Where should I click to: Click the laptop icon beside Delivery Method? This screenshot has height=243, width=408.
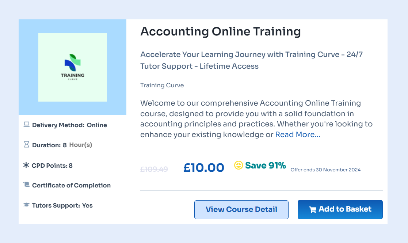[x=26, y=125]
